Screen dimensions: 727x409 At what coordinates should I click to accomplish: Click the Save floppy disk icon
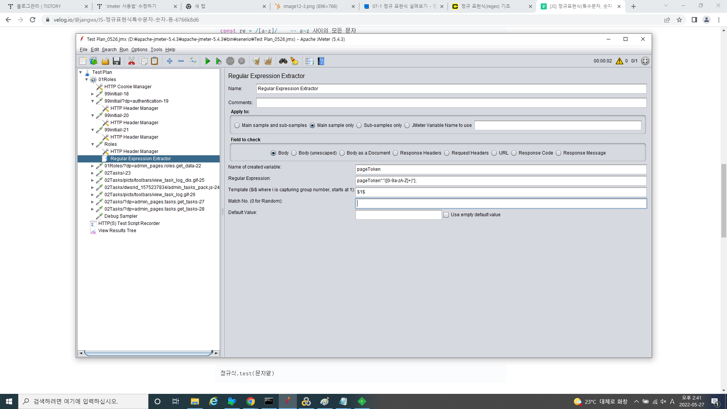click(117, 61)
